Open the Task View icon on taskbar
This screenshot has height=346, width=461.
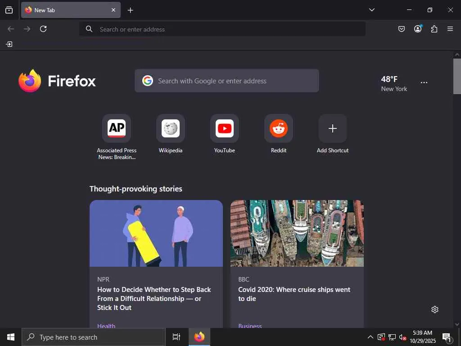(176, 337)
